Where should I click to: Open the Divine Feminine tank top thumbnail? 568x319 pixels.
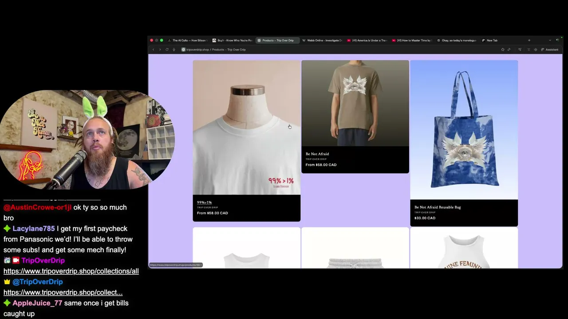(464, 248)
